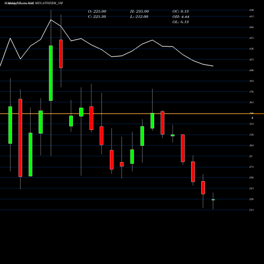Click the 391 price axis label
This screenshot has height=264, width=264.
tap(251, 81)
